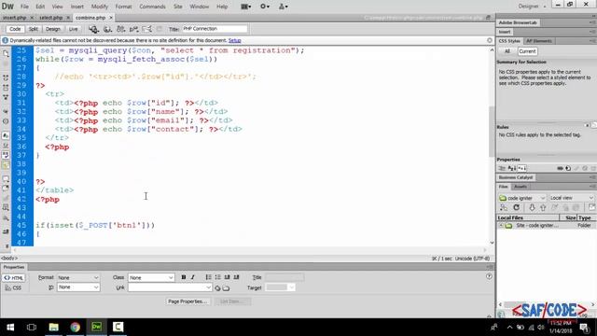This screenshot has width=597, height=336.
Task: Open the code igniter site dropdown
Action: click(522, 198)
